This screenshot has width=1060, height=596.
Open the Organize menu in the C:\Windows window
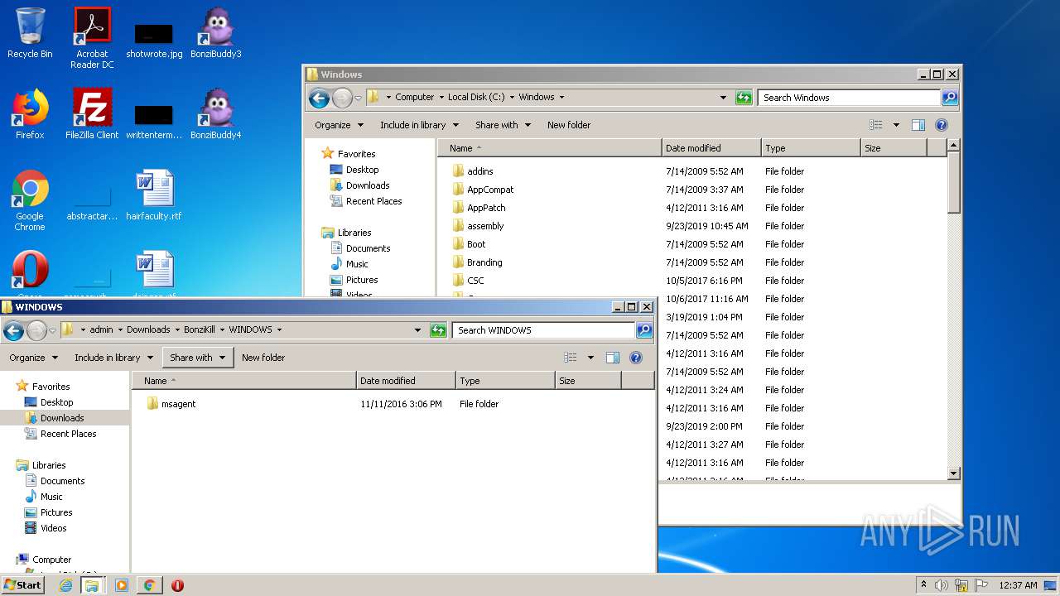click(x=339, y=125)
